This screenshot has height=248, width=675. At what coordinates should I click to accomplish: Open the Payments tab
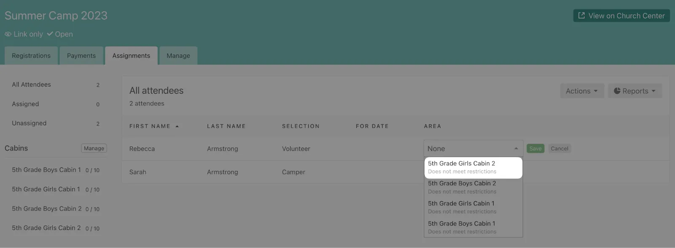81,56
